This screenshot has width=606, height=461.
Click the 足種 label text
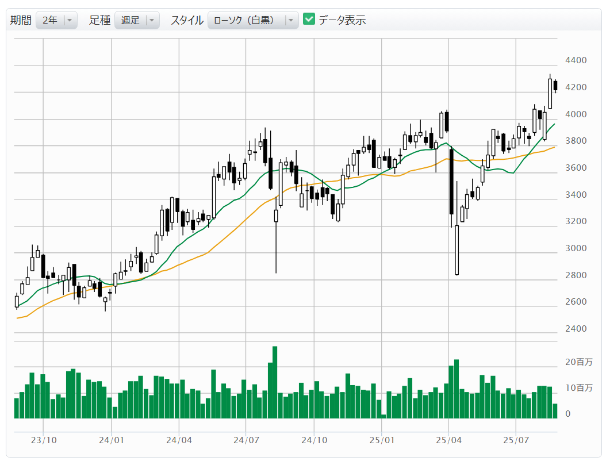click(99, 20)
